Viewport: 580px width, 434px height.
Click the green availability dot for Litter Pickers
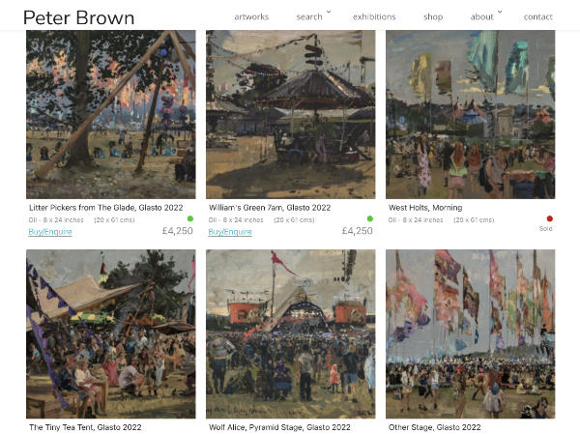pos(190,218)
